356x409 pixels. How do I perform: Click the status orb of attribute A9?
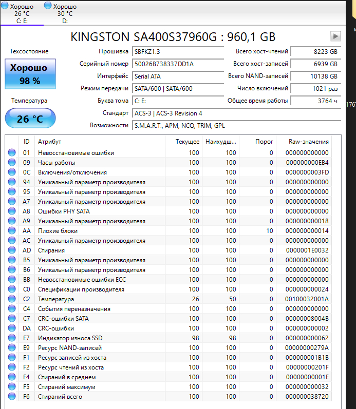[x=12, y=221]
